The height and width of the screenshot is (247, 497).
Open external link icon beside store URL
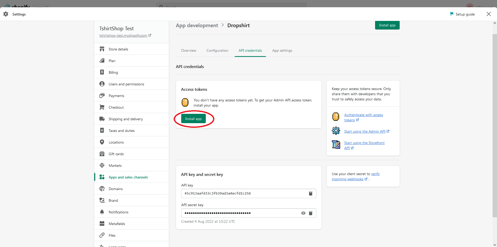click(x=150, y=35)
